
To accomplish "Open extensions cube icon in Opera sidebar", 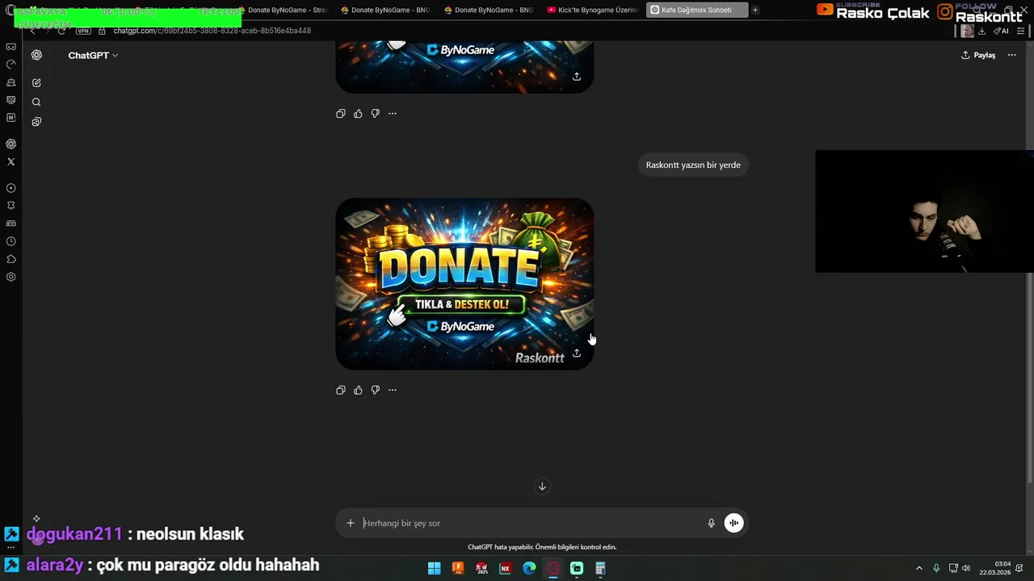I will (11, 259).
